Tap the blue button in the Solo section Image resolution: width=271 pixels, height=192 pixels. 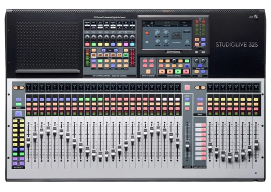click(203, 72)
